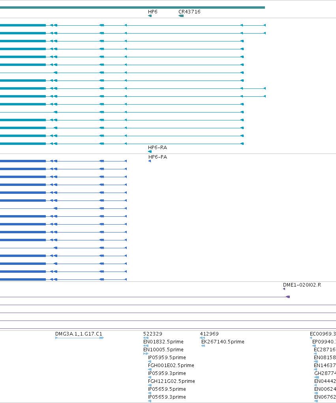This screenshot has width=336, height=403.
Task: Click the FGH121G02.5prime label
Action: 171,381
